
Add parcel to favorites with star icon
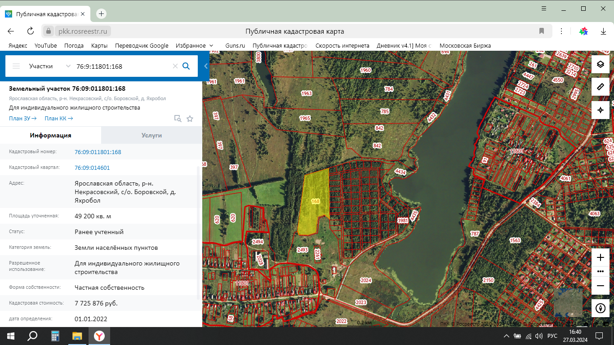pos(190,119)
